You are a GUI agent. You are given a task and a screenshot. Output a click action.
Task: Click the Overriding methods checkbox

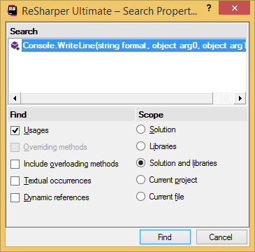click(15, 147)
